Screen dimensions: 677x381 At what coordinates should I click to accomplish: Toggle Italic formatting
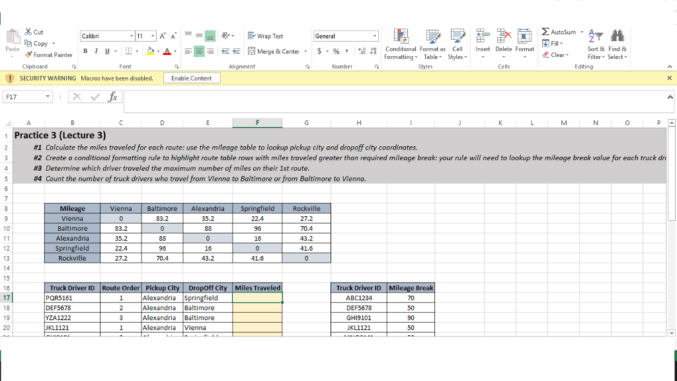(96, 51)
